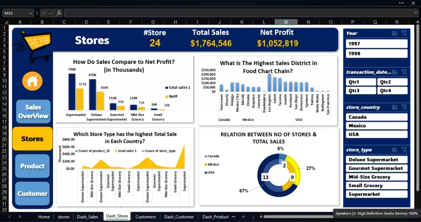Navigate to the Product button
This screenshot has width=421, height=222.
[x=32, y=166]
